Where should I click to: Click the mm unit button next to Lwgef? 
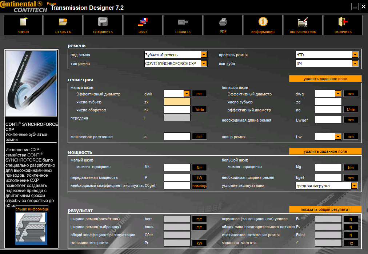351,120
